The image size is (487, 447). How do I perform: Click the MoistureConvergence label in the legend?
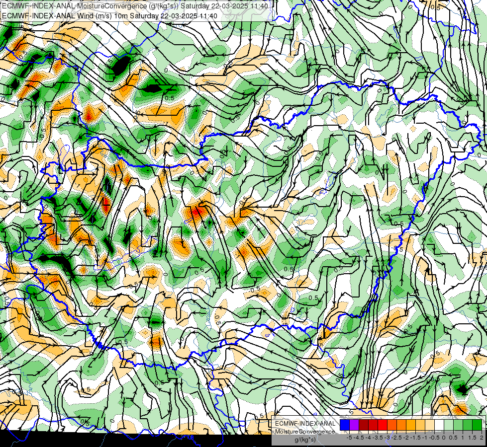[305, 432]
